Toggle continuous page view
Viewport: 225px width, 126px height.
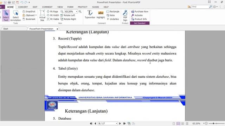(x=178, y=124)
